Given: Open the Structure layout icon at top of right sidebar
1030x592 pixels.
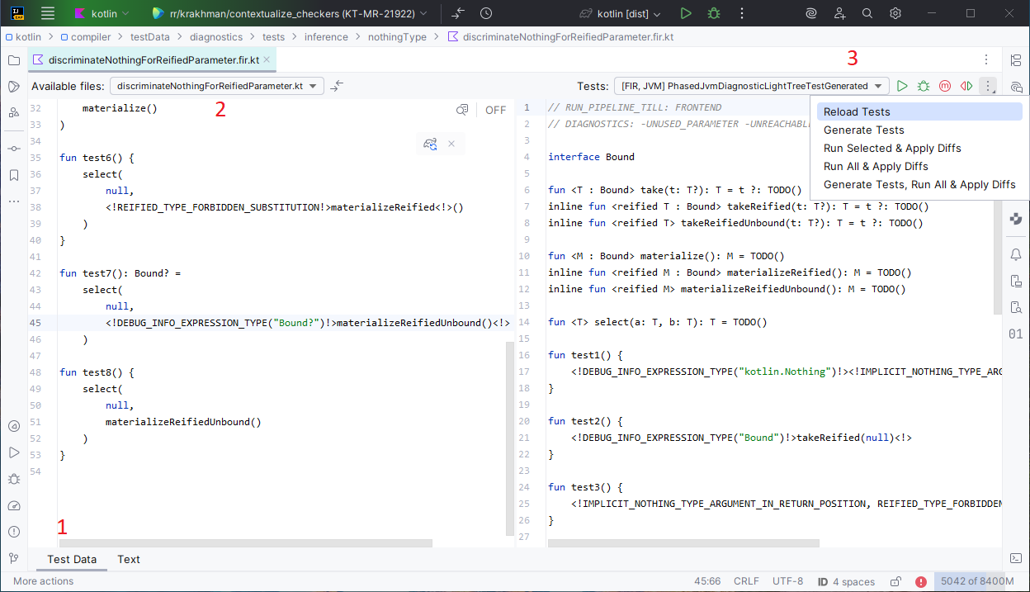Looking at the screenshot, I should 1016,60.
